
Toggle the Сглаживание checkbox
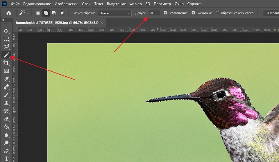tap(165, 13)
